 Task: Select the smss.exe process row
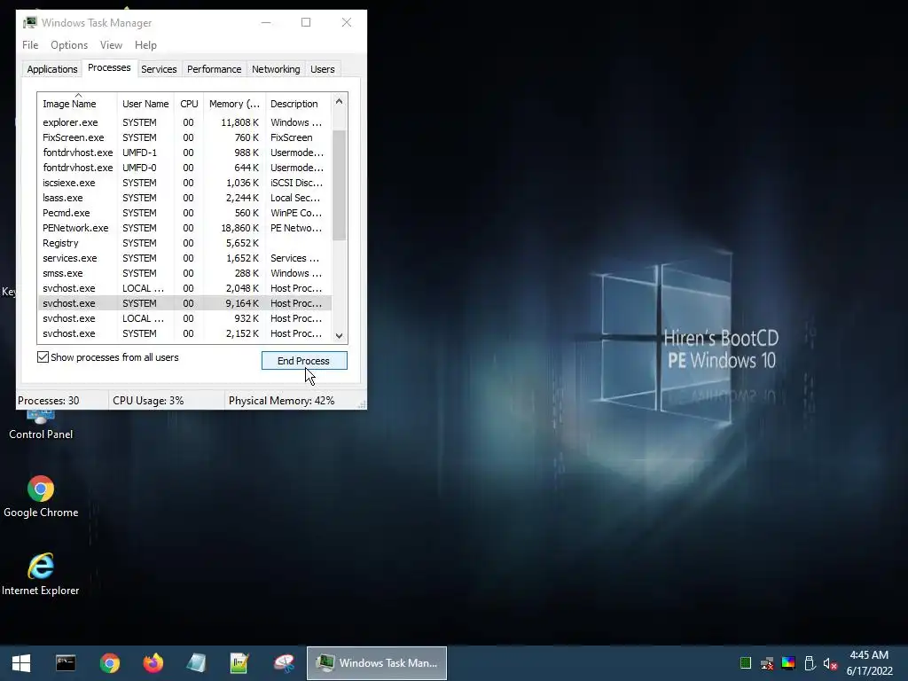[x=184, y=273]
